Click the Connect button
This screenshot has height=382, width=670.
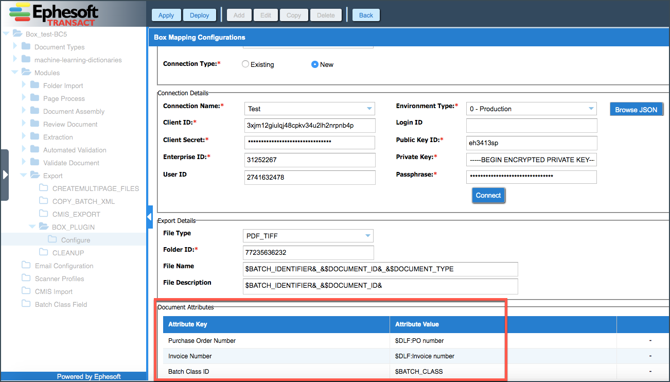(488, 195)
